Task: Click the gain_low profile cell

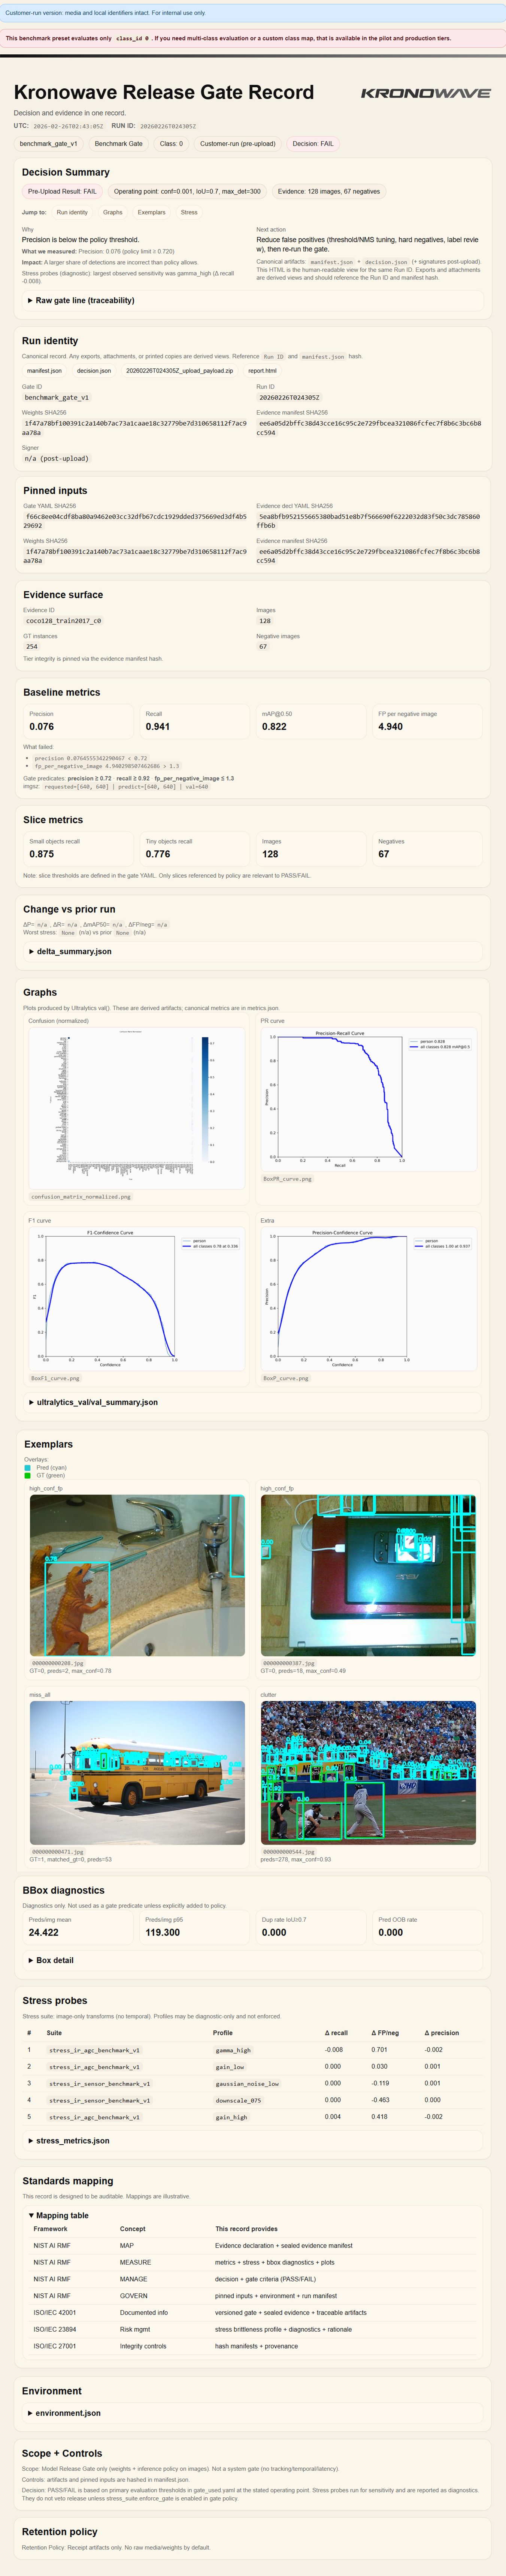Action: (x=230, y=2067)
